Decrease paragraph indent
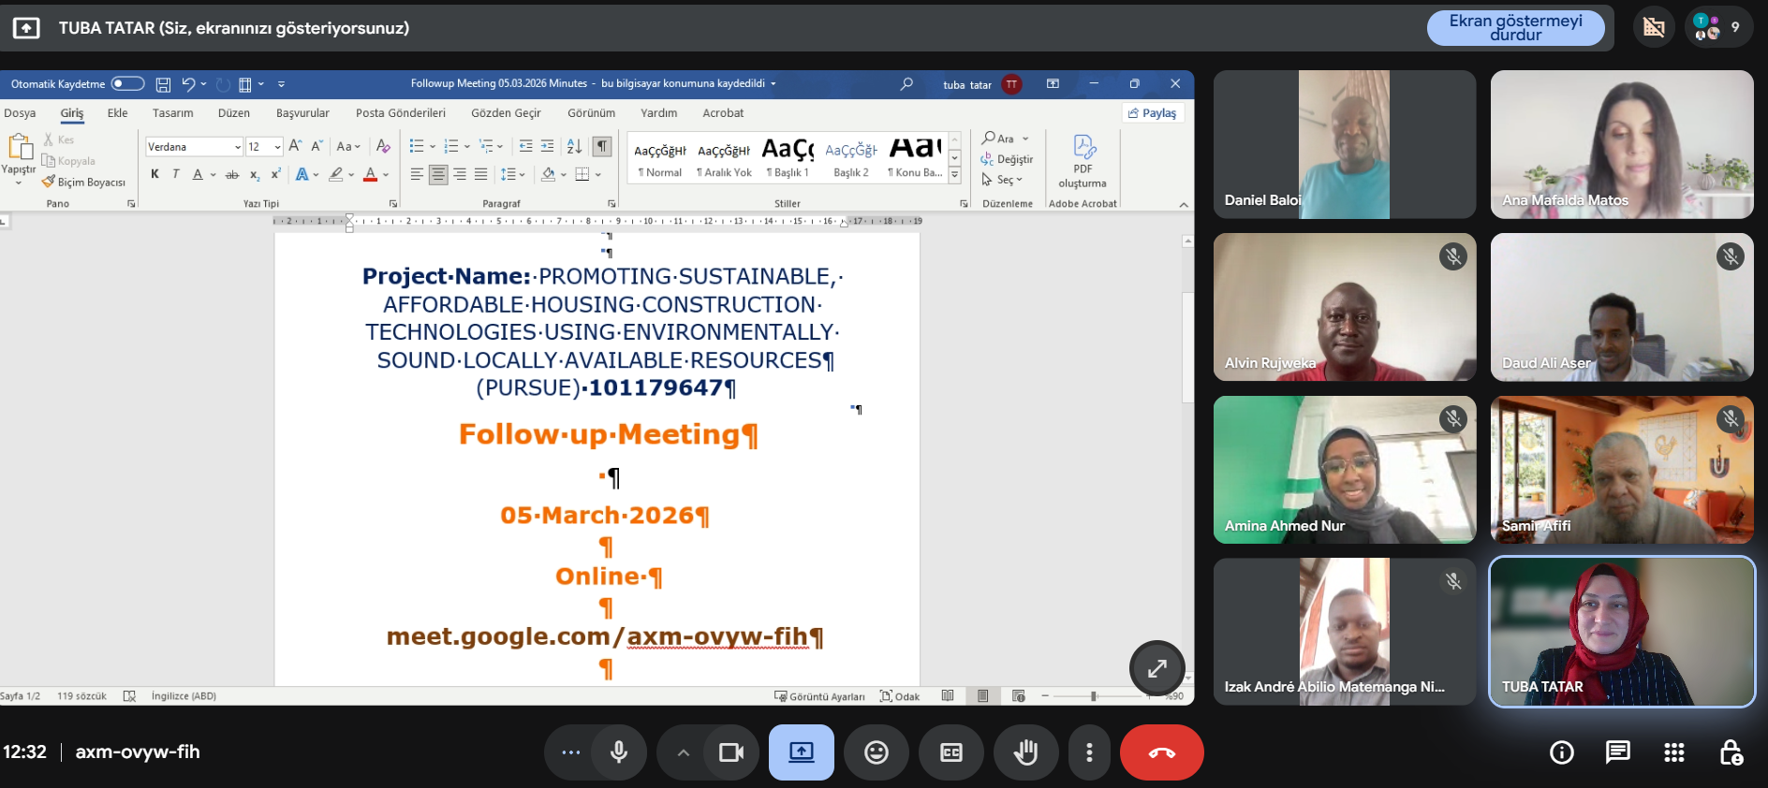Image resolution: width=1768 pixels, height=788 pixels. [x=525, y=146]
